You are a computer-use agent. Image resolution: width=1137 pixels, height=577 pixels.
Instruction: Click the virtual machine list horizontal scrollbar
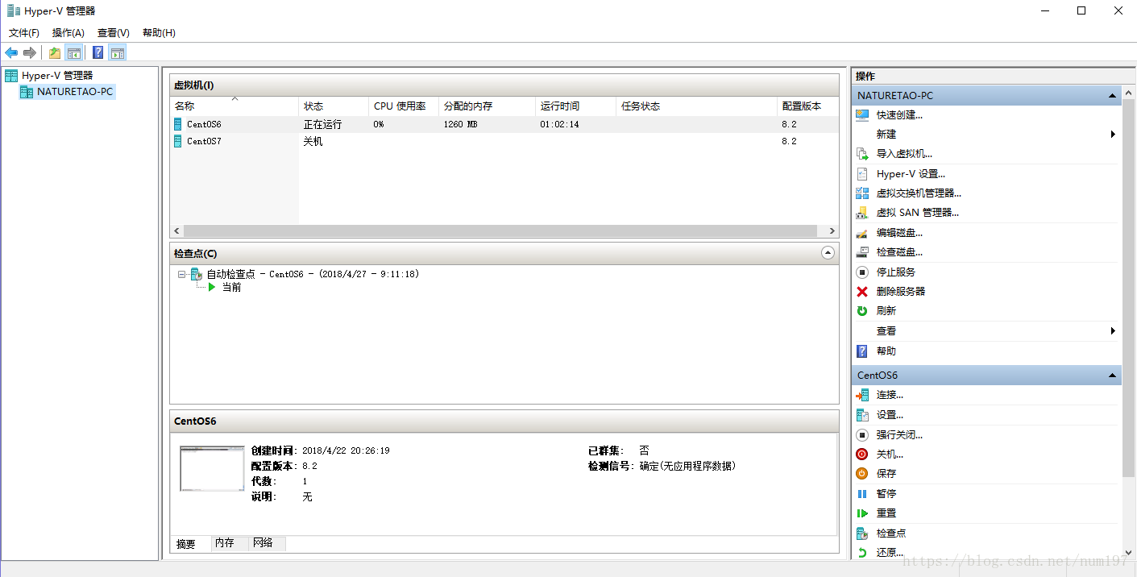click(x=500, y=231)
